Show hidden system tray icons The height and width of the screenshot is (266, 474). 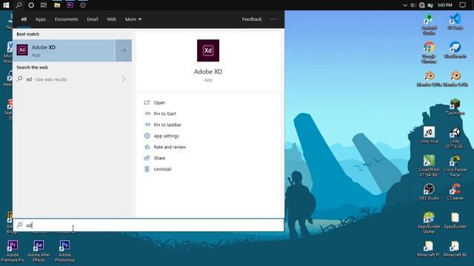[405, 5]
